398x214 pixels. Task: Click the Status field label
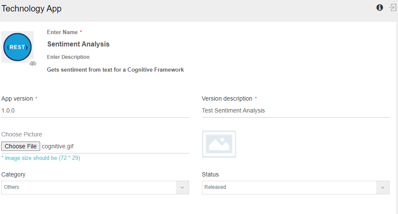[x=210, y=174]
